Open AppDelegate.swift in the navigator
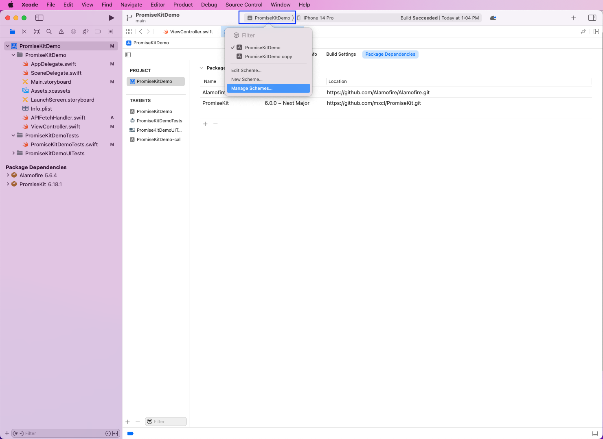The image size is (603, 439). [53, 64]
